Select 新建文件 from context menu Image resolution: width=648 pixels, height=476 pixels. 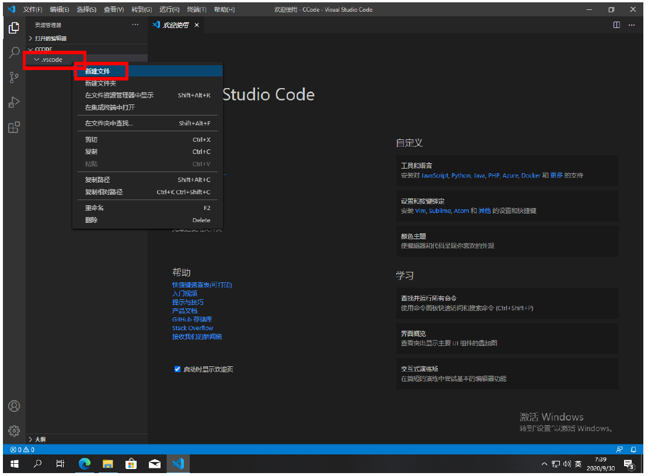tap(97, 71)
